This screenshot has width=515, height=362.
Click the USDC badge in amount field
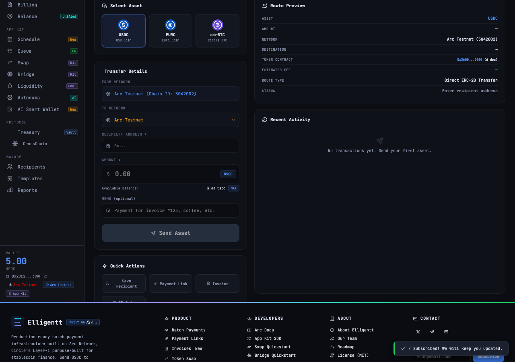228,174
